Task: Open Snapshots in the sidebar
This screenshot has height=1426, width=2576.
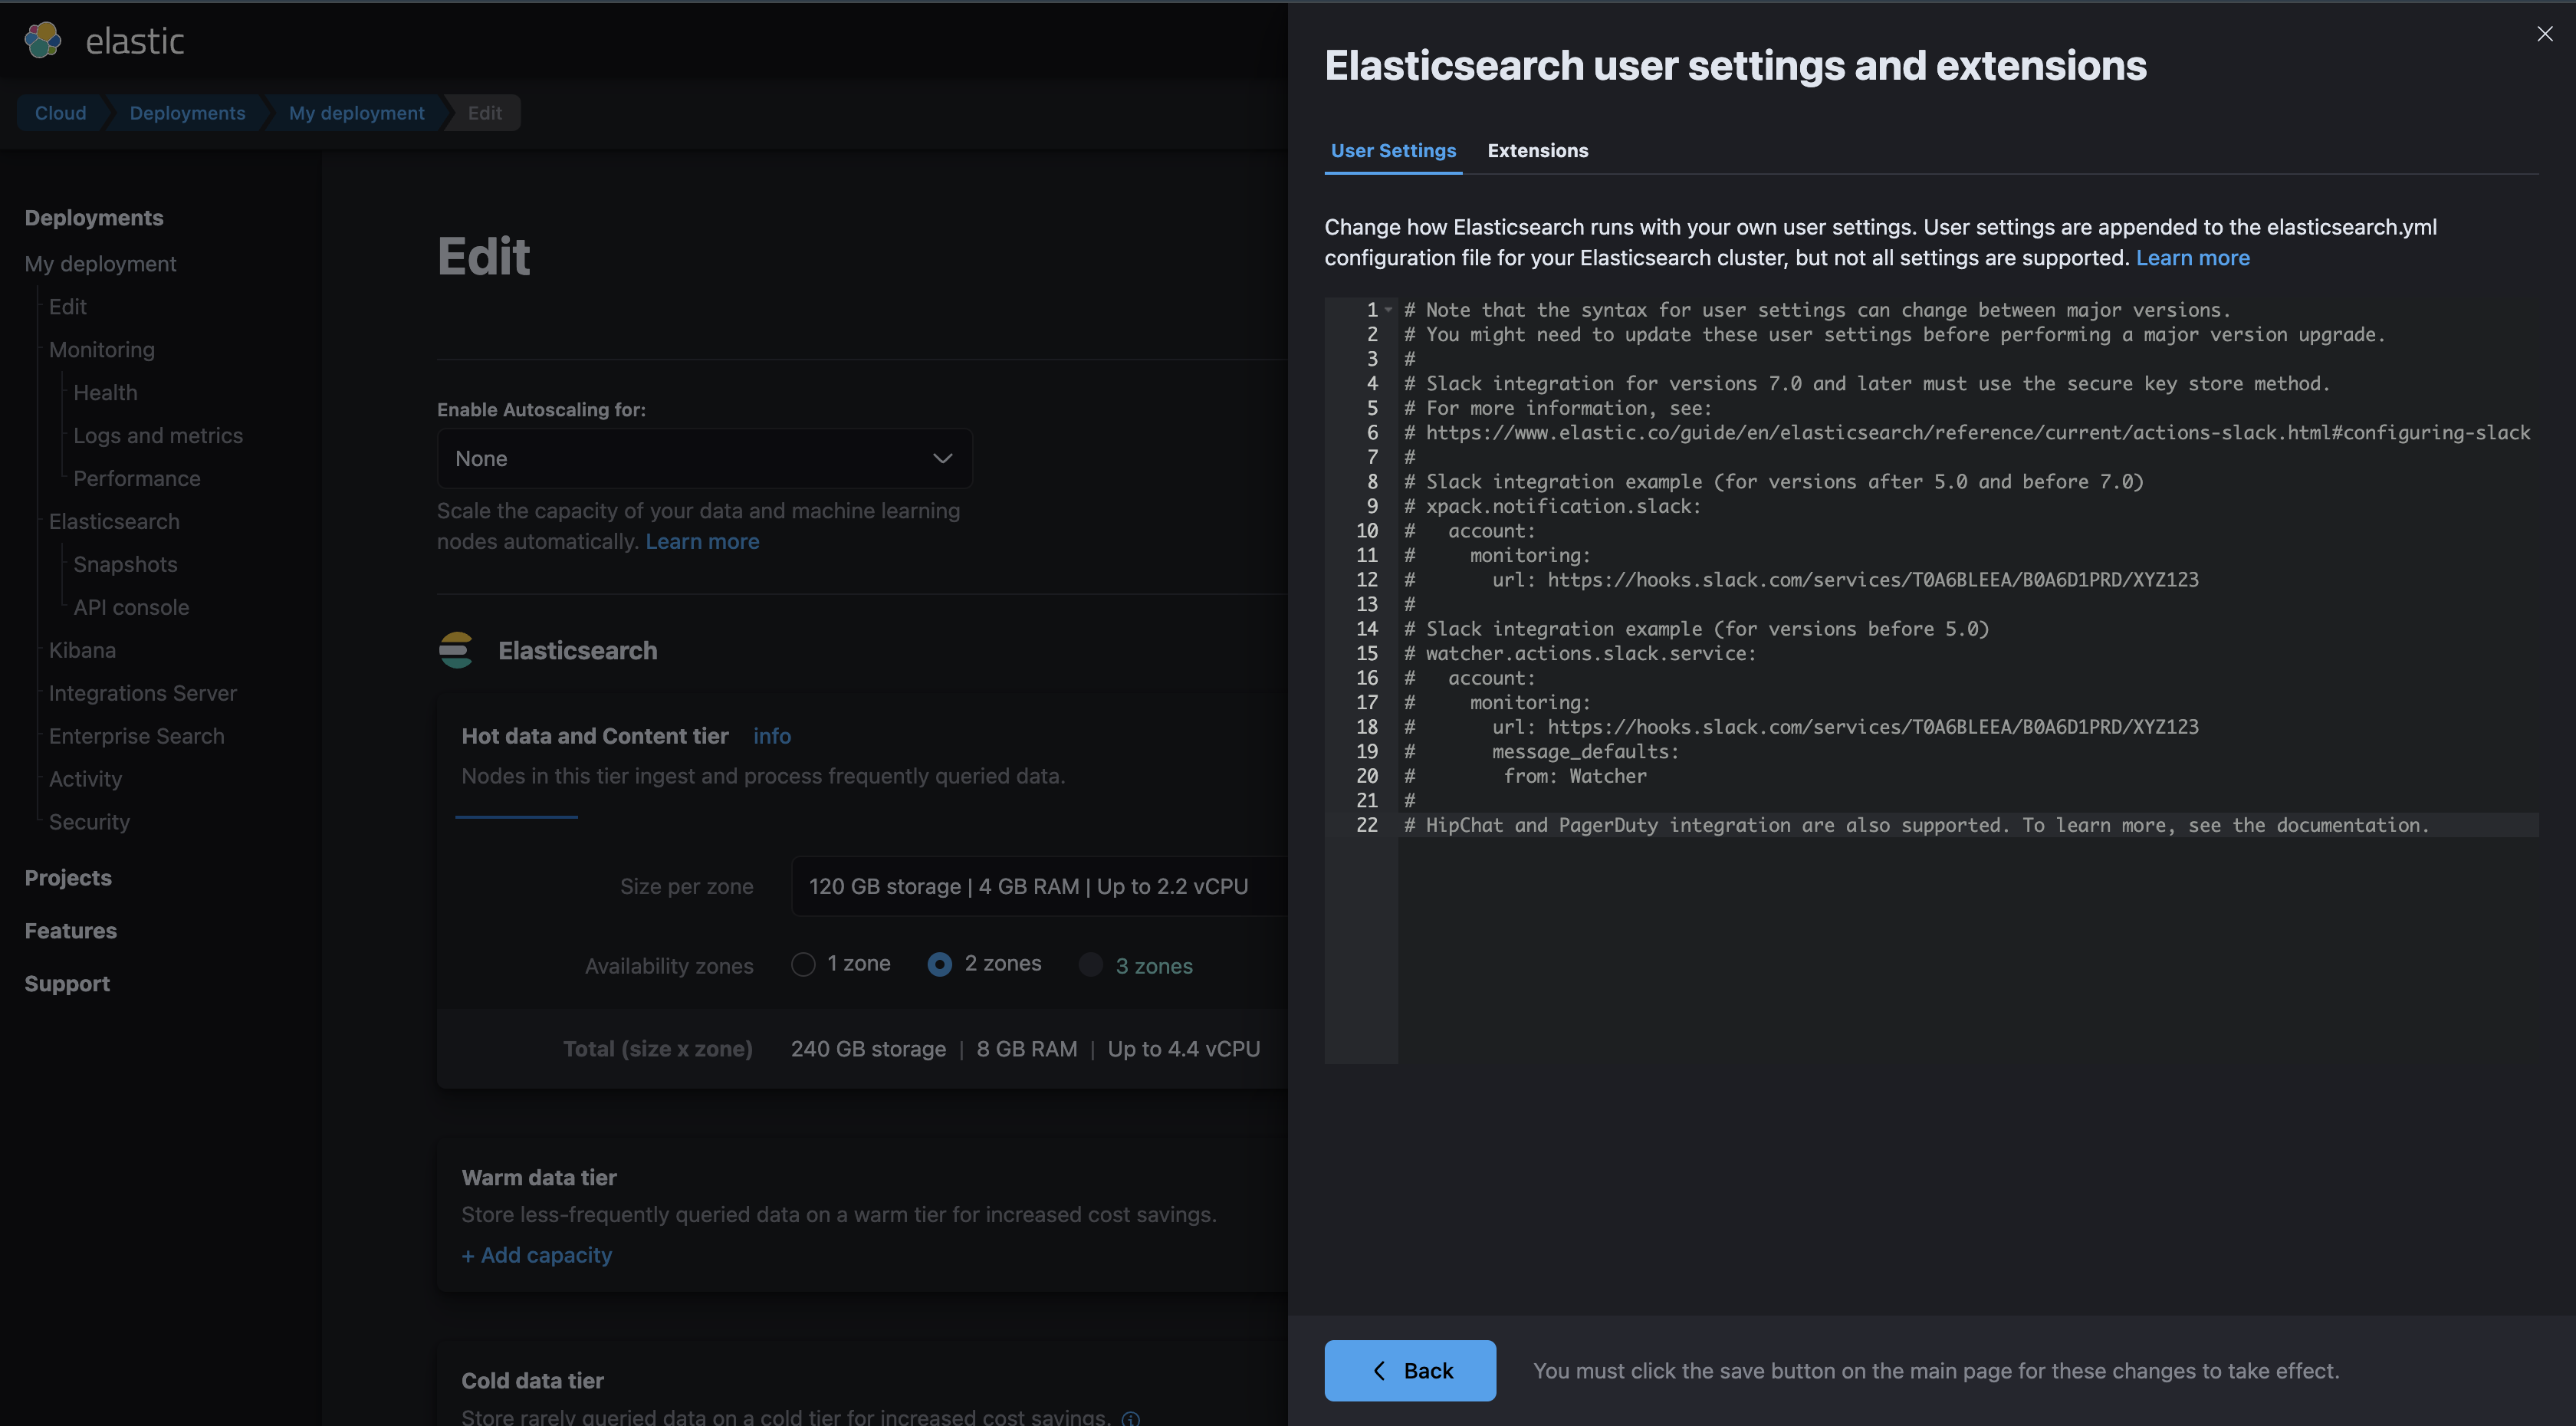Action: point(125,564)
